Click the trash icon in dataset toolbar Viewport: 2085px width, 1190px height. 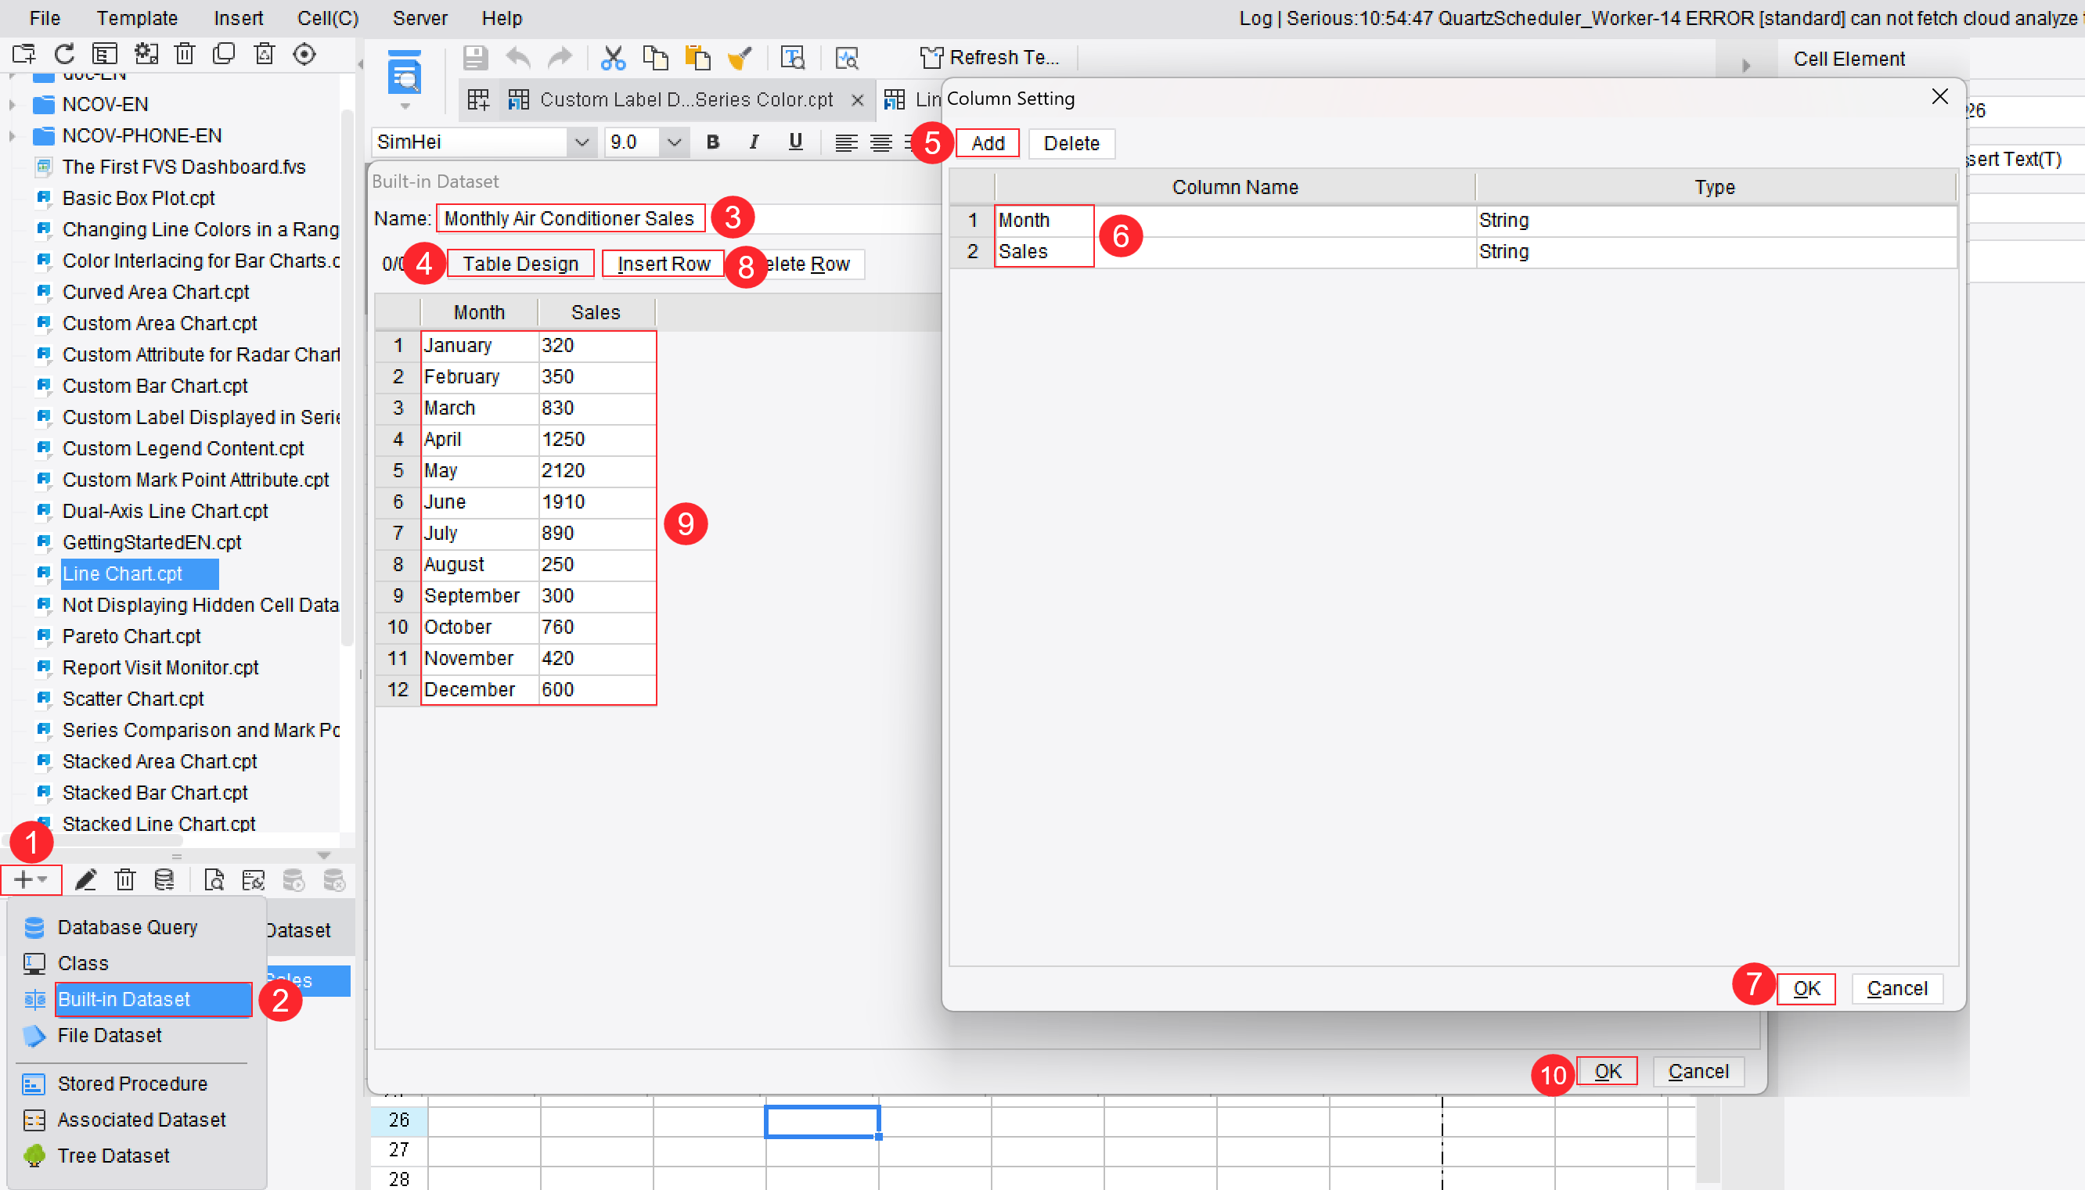124,879
